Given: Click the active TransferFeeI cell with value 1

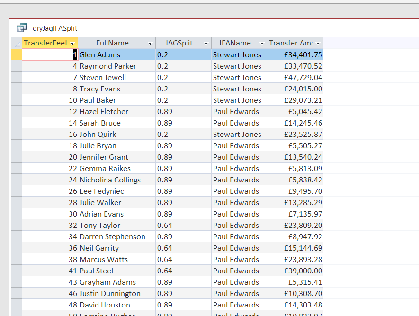Looking at the screenshot, I should coord(50,54).
